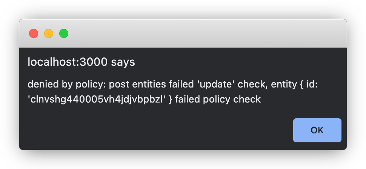Image resolution: width=366 pixels, height=169 pixels.
Task: Click the 'failed policy check' text
Action: click(x=218, y=100)
